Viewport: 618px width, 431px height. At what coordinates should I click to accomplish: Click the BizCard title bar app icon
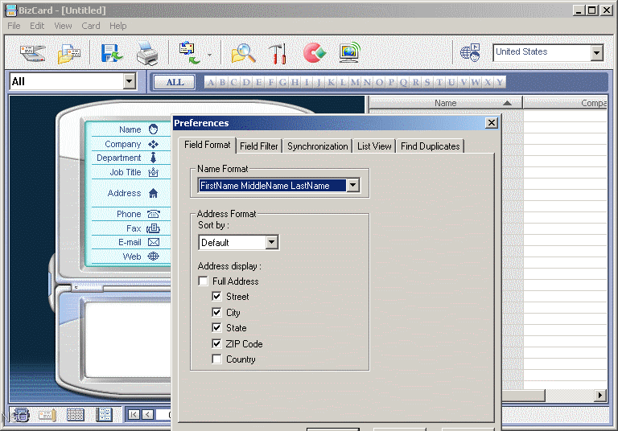pos(11,10)
